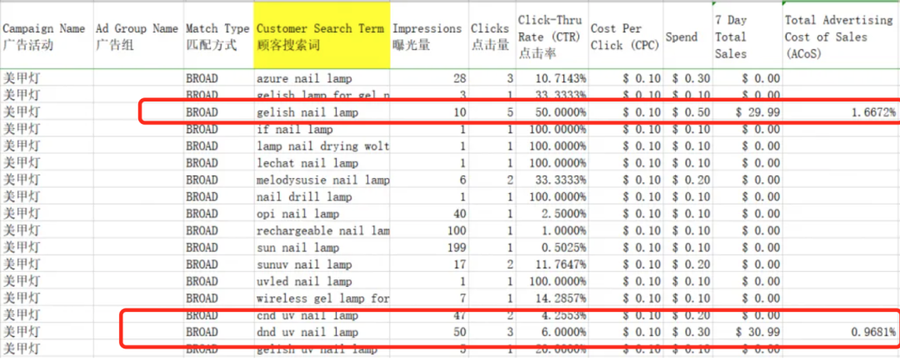Viewport: 900px width, 361px height.
Task: Select the 14.2857% CTR cell
Action: (x=552, y=299)
